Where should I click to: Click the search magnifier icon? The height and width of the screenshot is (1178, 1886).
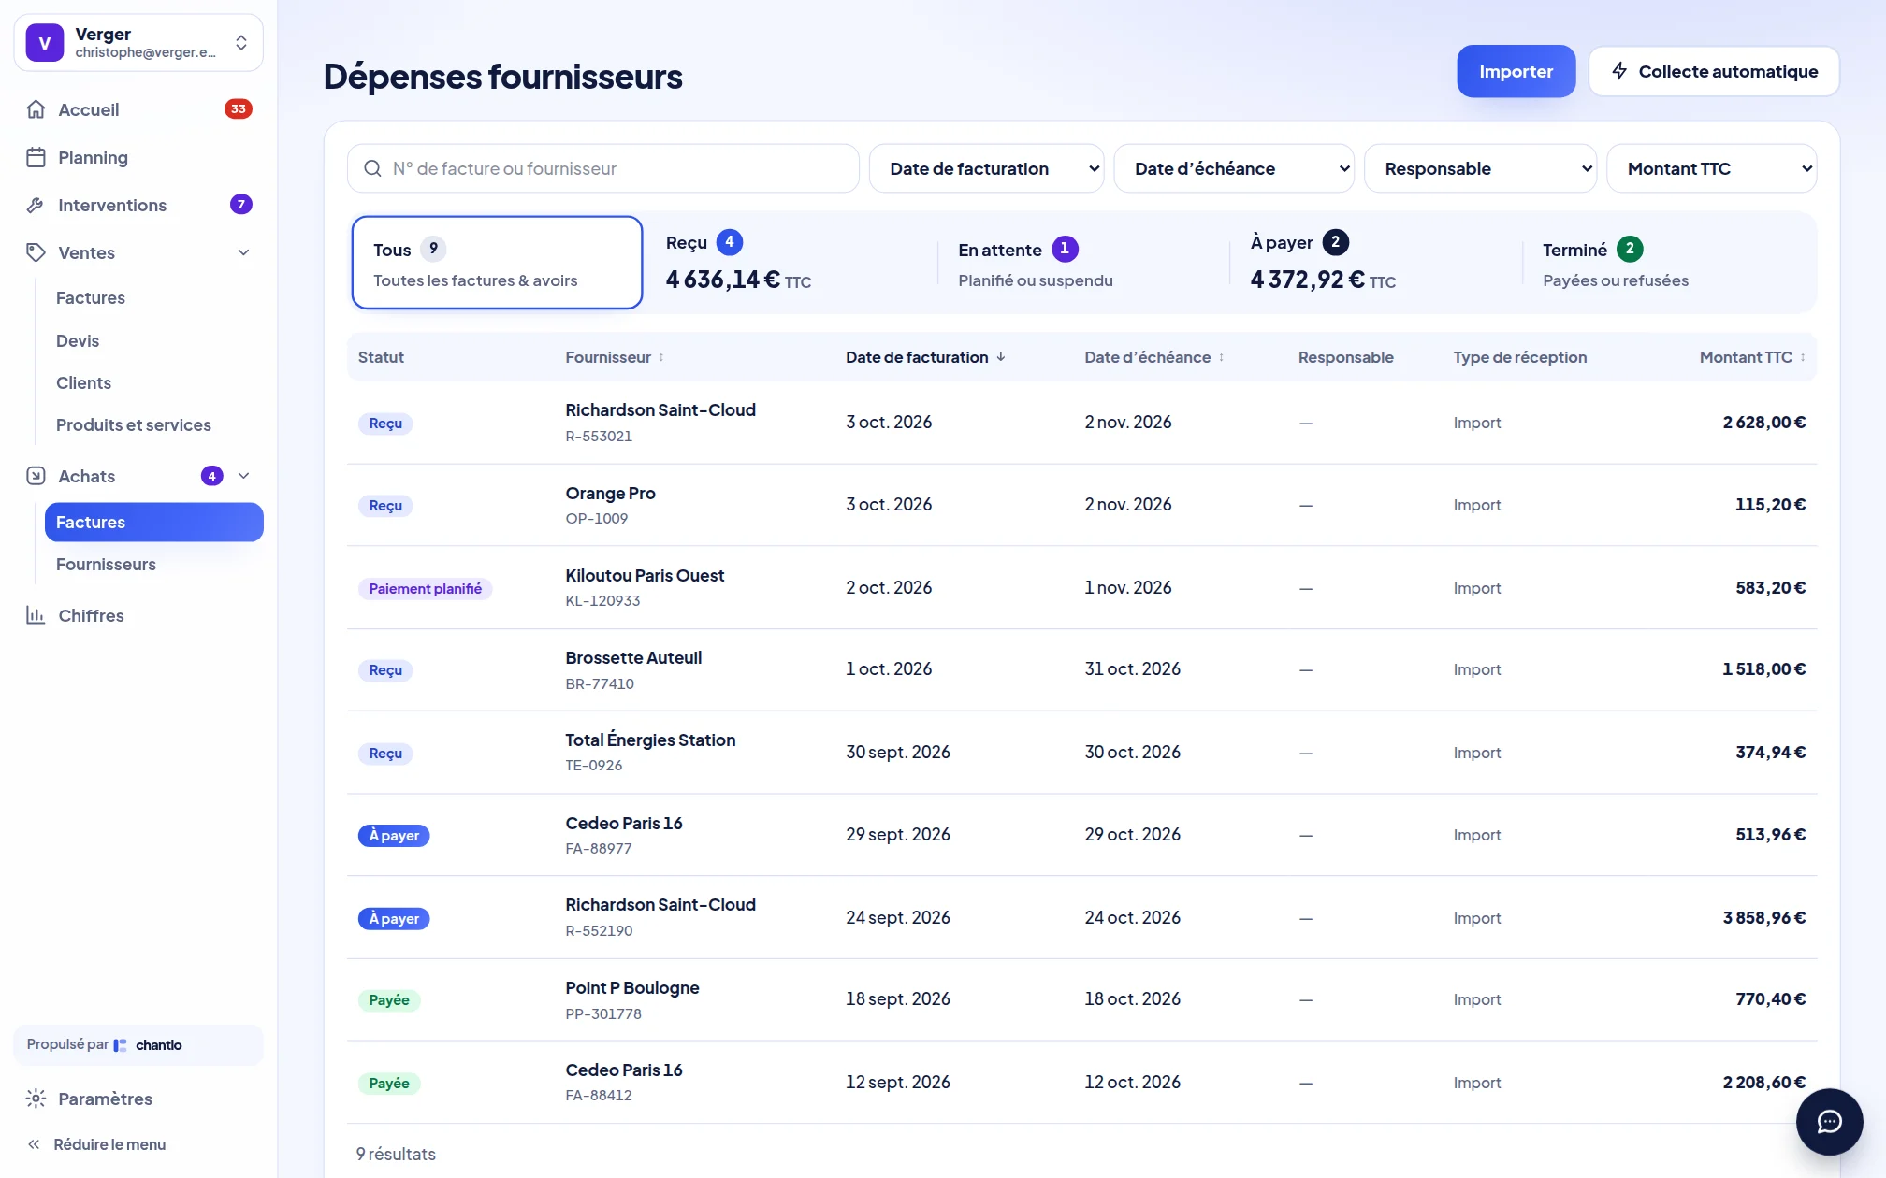[372, 168]
